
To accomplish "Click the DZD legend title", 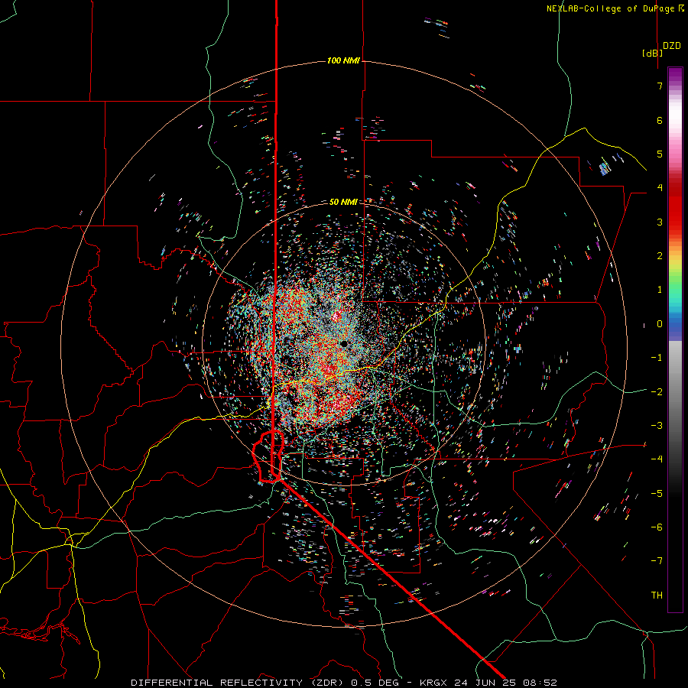I will (x=672, y=46).
